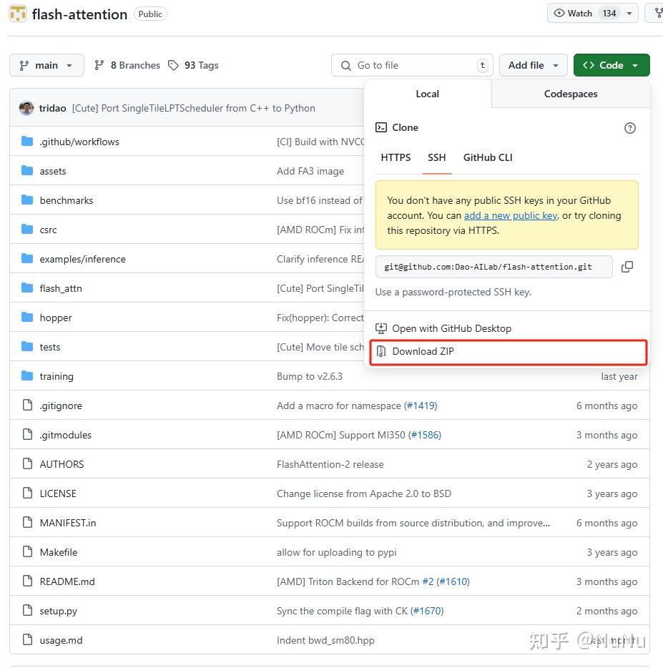Screen dimensions: 663x668
Task: Open the Change license from Apache commit
Action: pyautogui.click(x=364, y=493)
